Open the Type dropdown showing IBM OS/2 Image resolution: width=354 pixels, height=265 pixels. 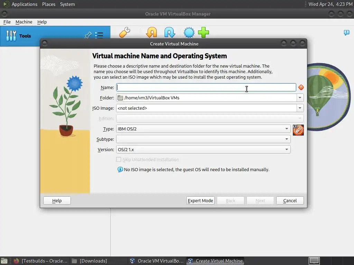click(x=203, y=129)
